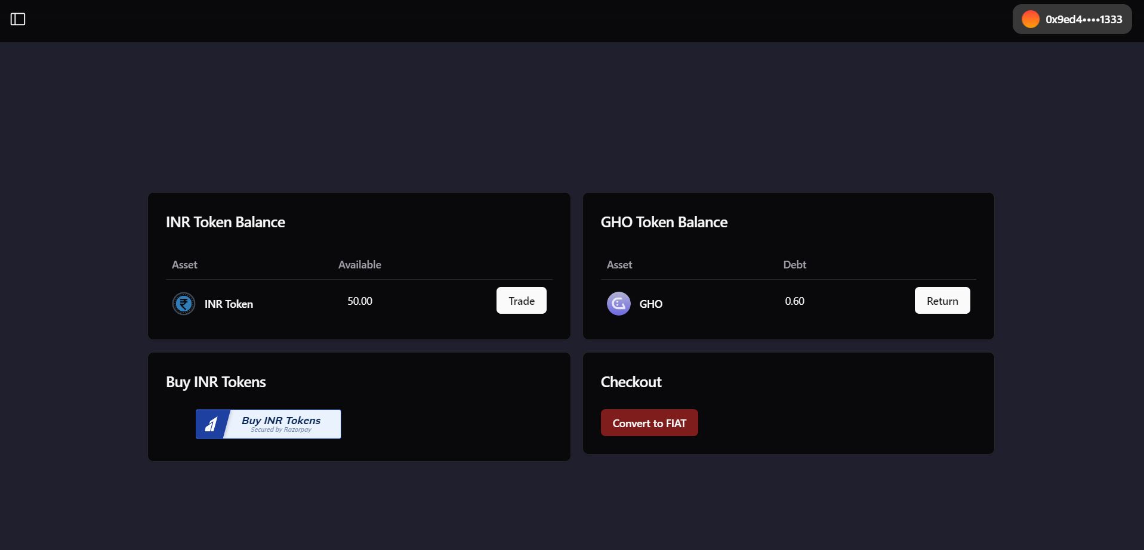Click the GHO asset name
This screenshot has width=1144, height=550.
pyautogui.click(x=651, y=304)
